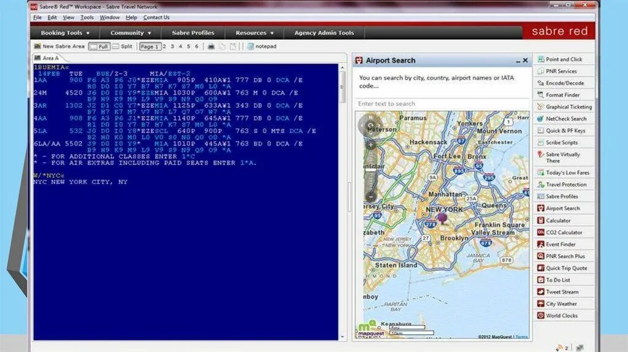Click the map pan compass control

[x=370, y=125]
